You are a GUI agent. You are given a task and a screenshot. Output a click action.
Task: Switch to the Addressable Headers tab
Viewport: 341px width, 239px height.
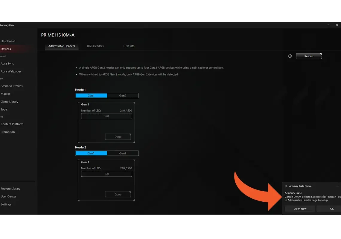pos(62,46)
